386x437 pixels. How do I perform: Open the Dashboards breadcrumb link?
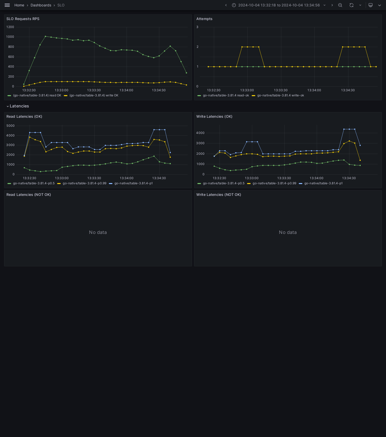(41, 5)
